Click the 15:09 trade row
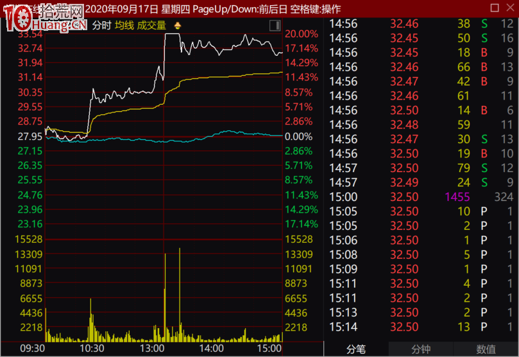This screenshot has width=519, height=357. (421, 269)
